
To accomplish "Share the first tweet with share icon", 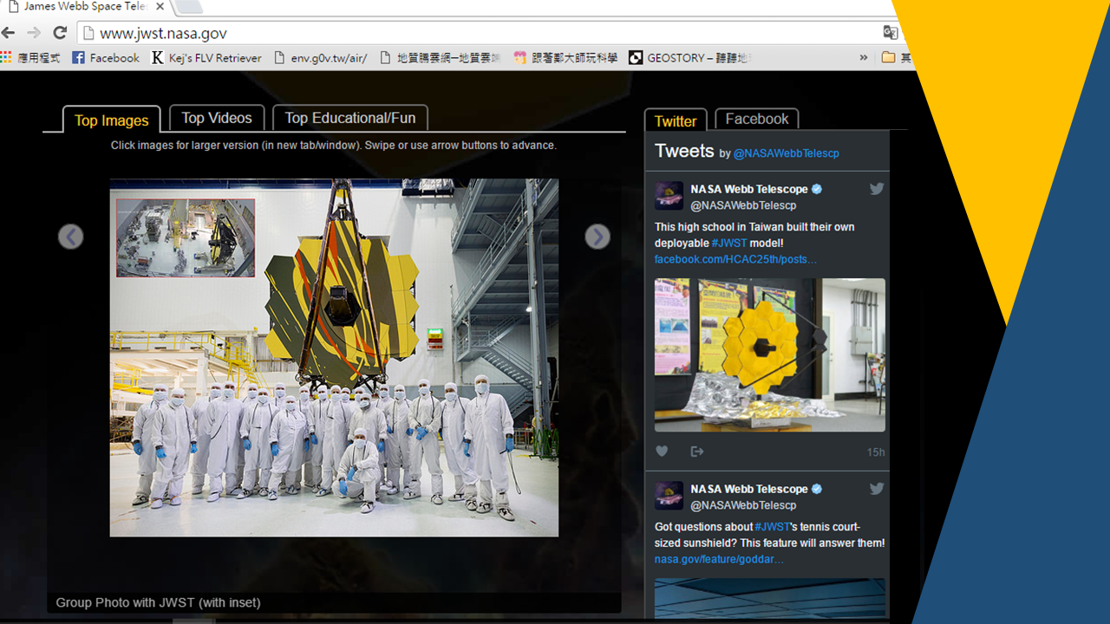I will click(x=696, y=452).
